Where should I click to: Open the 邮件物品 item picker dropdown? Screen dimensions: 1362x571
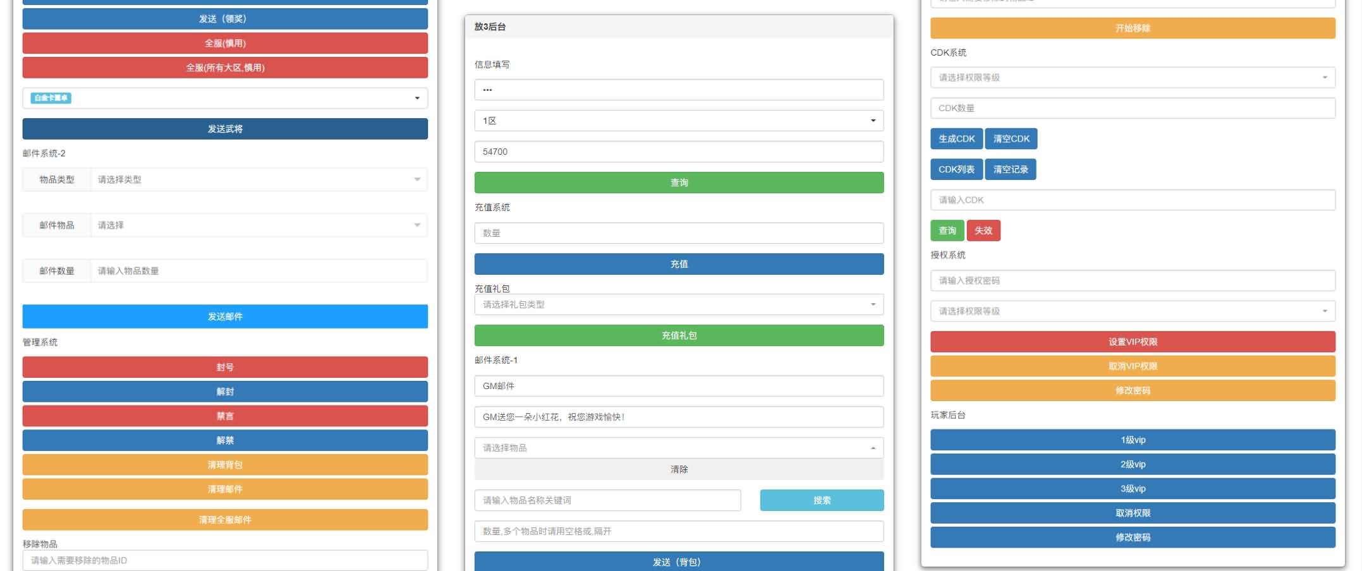259,225
